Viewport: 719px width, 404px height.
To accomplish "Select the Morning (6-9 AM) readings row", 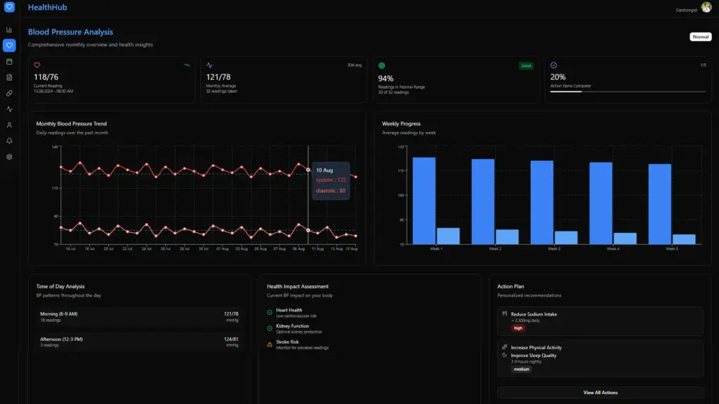I will 139,316.
